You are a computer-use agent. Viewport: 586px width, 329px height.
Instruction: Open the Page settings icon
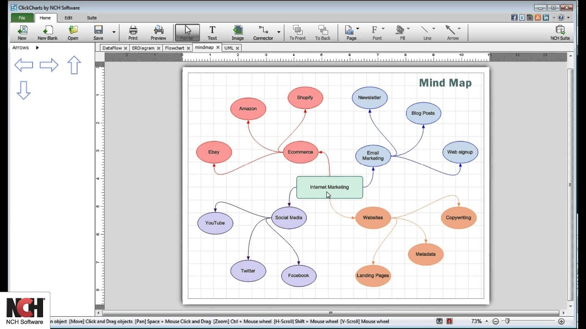[351, 32]
